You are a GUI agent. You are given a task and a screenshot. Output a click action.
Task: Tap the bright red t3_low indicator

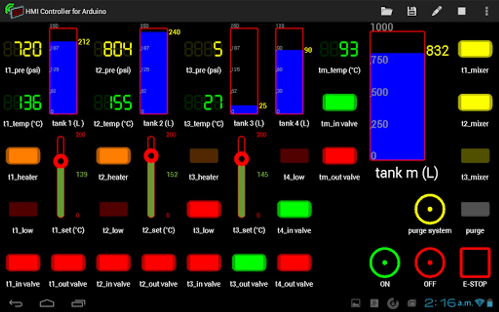(204, 209)
